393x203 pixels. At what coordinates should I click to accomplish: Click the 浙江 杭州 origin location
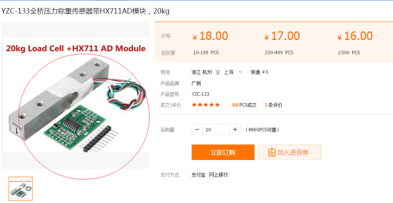tap(202, 72)
